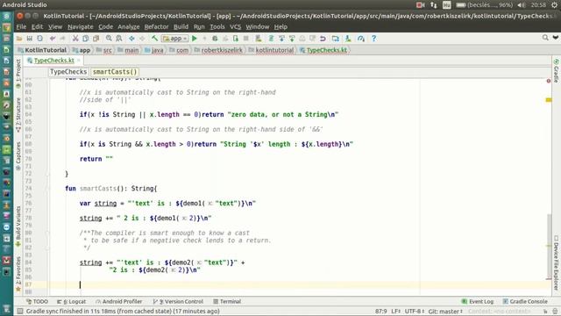
Task: Open the Code menu
Action: 105,27
